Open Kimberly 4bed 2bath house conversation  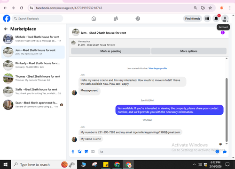[x=33, y=65]
